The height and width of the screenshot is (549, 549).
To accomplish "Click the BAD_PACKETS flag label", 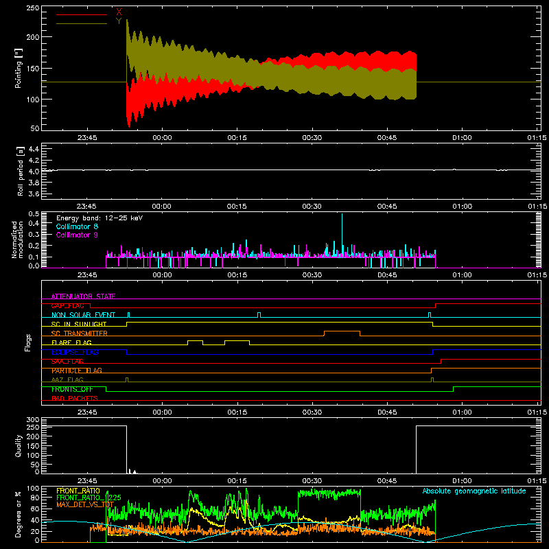I will 75,398.
